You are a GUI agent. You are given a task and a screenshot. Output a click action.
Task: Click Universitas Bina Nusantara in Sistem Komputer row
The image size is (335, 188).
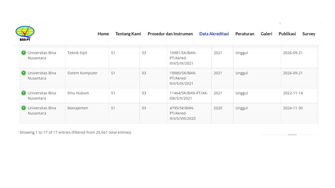coord(42,75)
